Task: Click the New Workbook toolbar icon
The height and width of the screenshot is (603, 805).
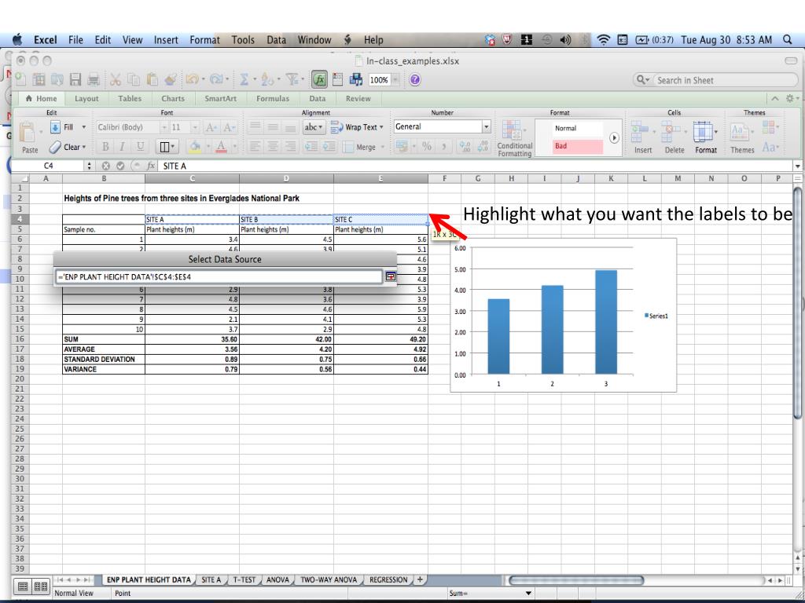Action: [20, 79]
